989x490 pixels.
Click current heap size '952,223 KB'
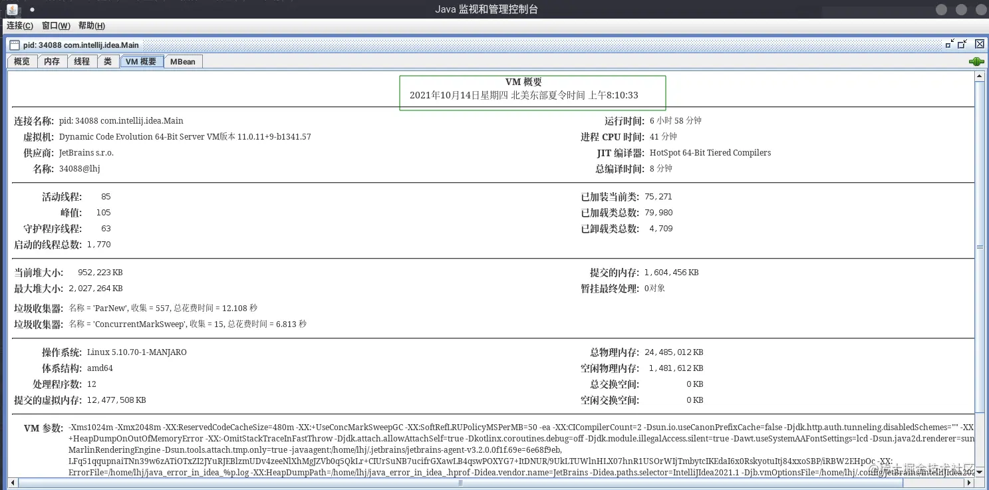tap(100, 273)
